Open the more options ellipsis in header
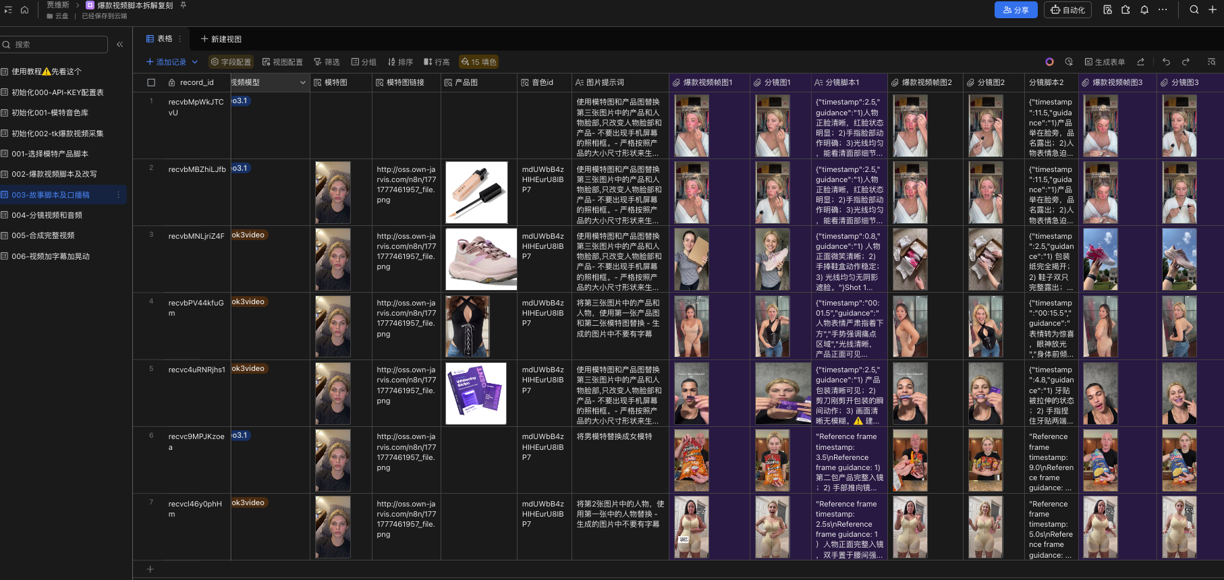This screenshot has width=1224, height=580. click(x=1163, y=9)
